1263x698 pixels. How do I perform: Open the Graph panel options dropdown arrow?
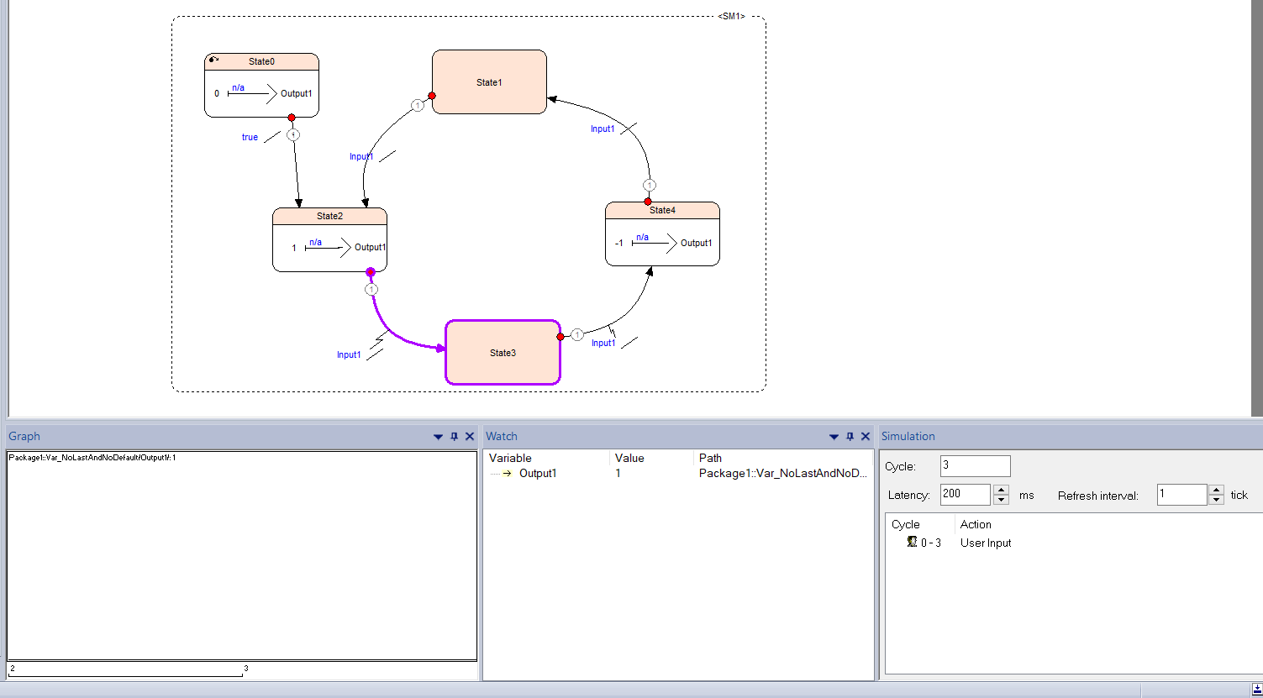coord(438,437)
